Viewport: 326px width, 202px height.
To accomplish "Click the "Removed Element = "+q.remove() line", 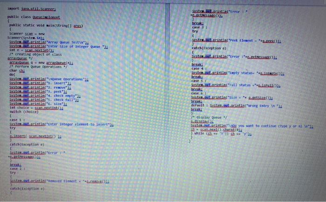I will (x=60, y=181).
